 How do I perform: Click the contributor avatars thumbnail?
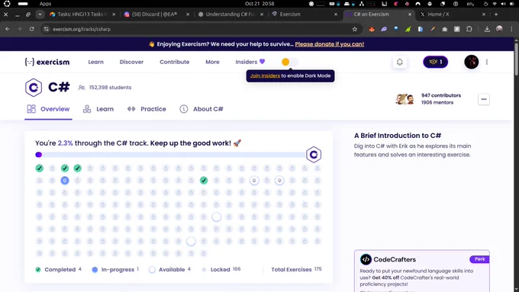pyautogui.click(x=405, y=99)
